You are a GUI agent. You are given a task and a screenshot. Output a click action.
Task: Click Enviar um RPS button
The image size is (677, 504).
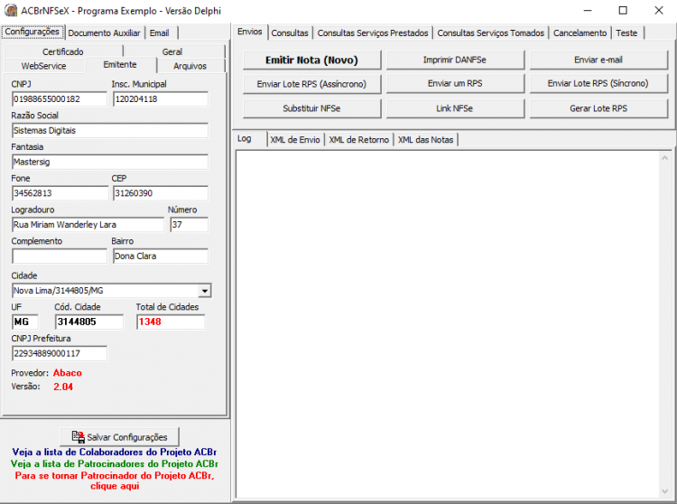coord(455,84)
